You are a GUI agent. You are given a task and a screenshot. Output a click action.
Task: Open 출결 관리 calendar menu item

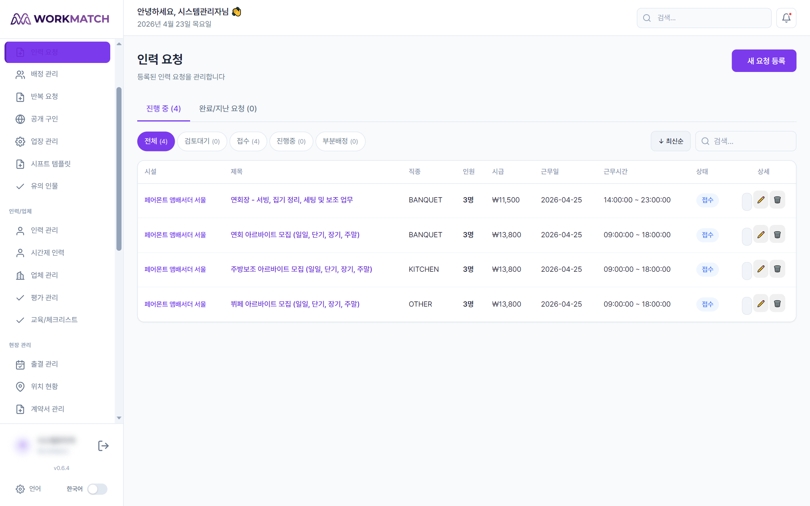pos(57,364)
